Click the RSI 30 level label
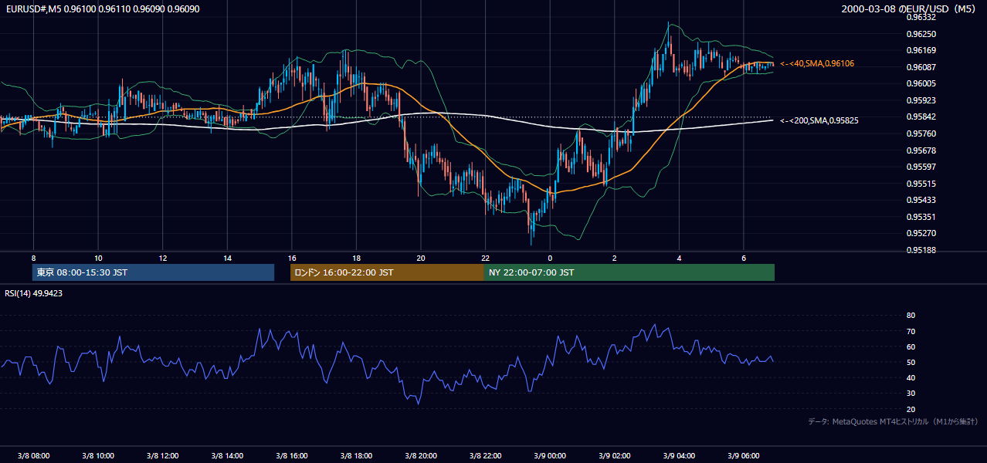The height and width of the screenshot is (463, 987). tap(911, 394)
